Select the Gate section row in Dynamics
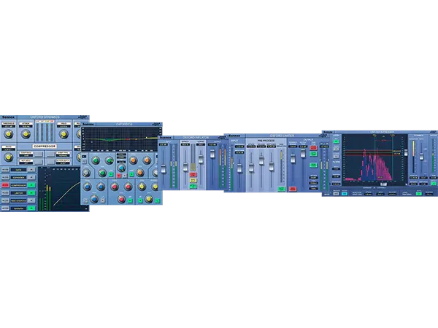Image resolution: width=438 pixels, height=328 pixels. tap(18, 170)
